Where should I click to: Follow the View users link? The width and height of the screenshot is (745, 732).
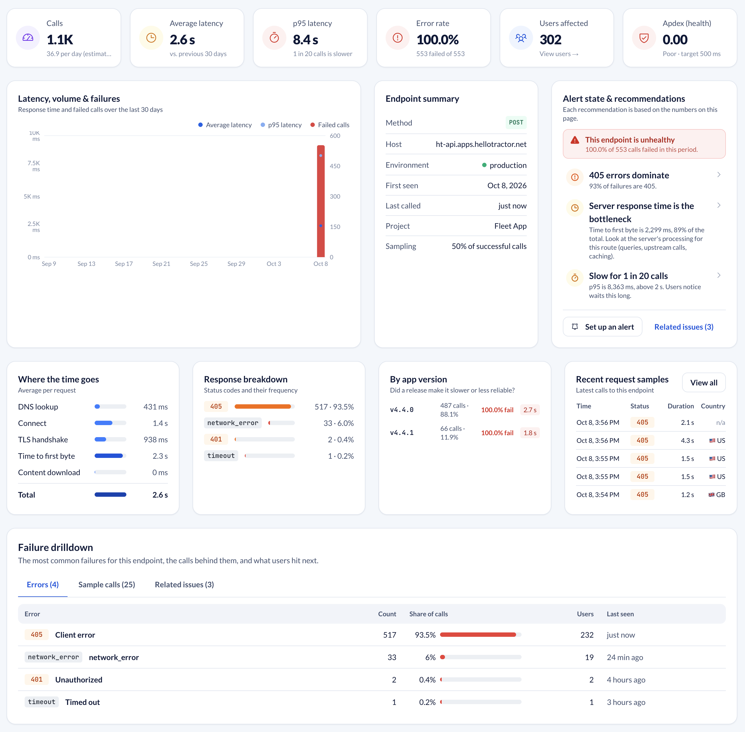(x=558, y=54)
